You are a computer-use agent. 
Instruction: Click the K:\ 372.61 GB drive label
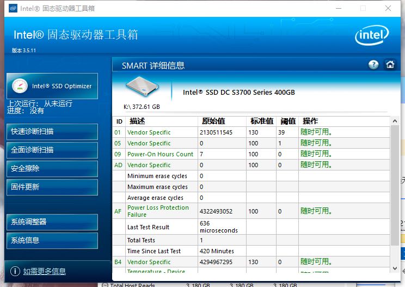[x=142, y=107]
